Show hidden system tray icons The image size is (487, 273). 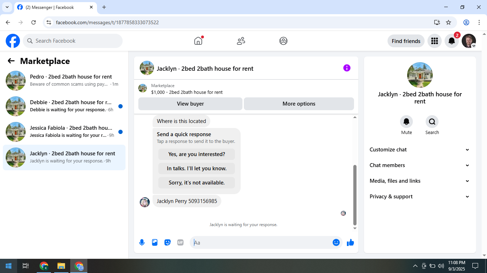pyautogui.click(x=415, y=266)
